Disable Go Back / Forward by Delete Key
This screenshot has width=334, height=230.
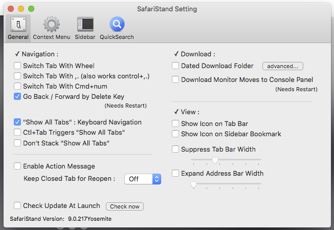point(18,96)
